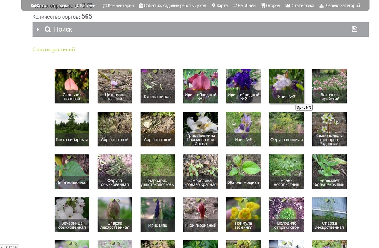Click the Яблоня мощная caption

[x=244, y=182]
